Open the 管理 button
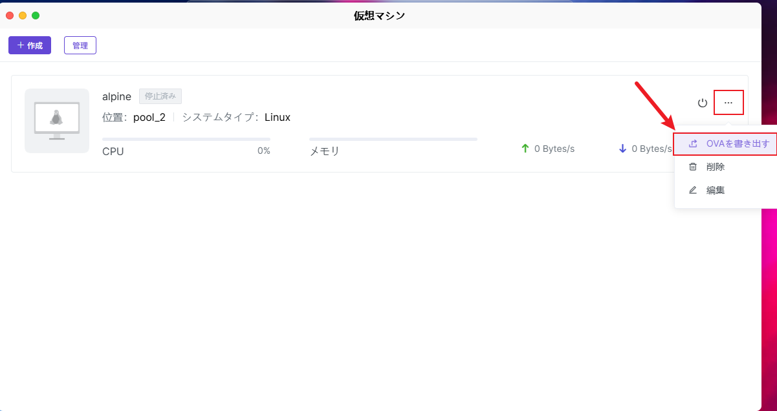 (x=80, y=45)
